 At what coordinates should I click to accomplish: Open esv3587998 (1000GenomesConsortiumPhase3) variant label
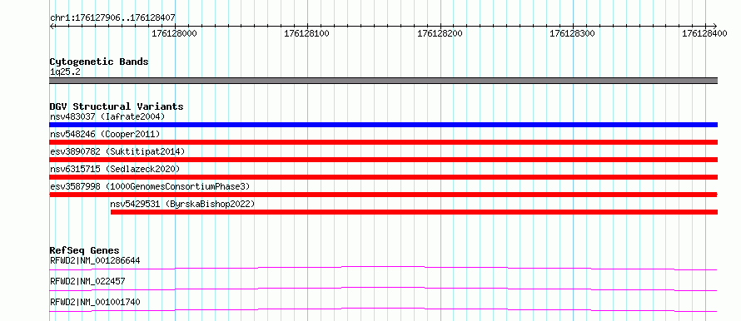[x=150, y=186]
